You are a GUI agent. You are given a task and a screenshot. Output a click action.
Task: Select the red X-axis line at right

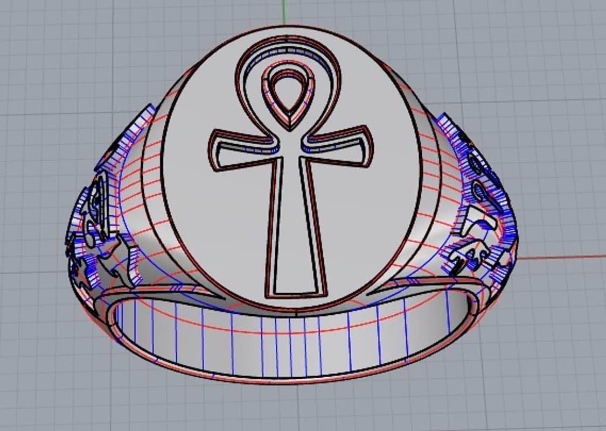(566, 257)
